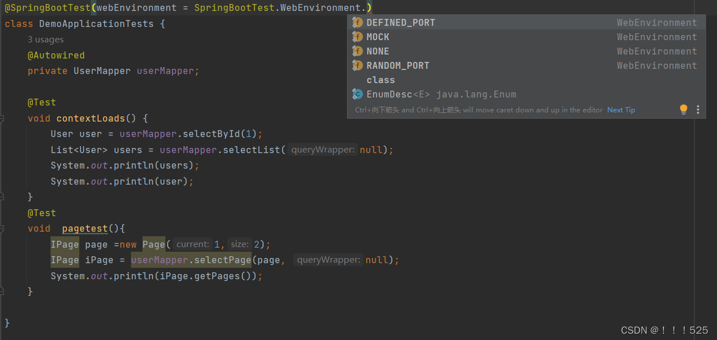Click the 'current:' parameter hint

(x=192, y=244)
